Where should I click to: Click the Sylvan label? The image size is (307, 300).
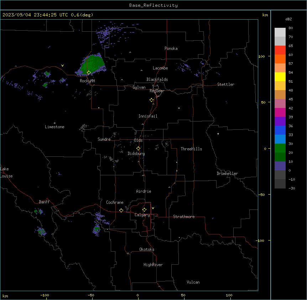coord(139,87)
